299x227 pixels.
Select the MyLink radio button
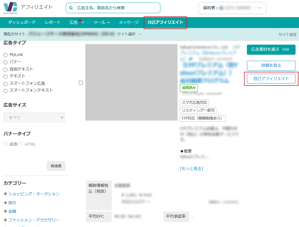click(x=5, y=55)
